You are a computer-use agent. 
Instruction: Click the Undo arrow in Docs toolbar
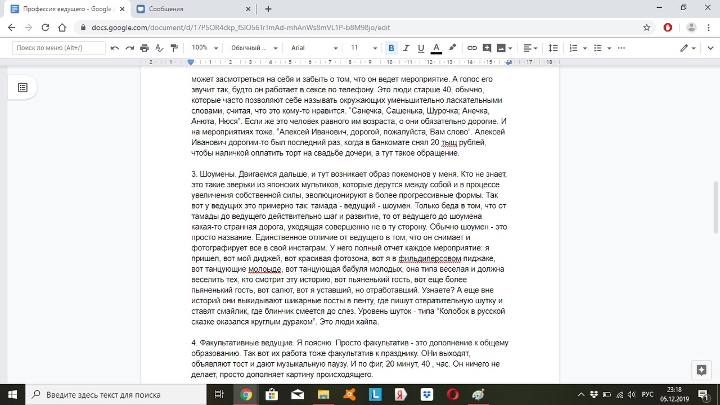(x=115, y=48)
